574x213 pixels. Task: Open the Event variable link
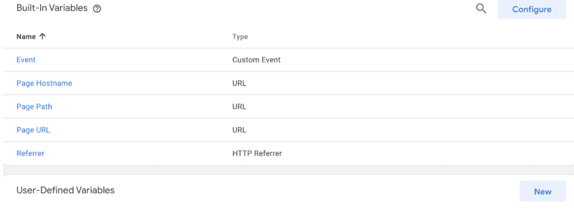[26, 60]
